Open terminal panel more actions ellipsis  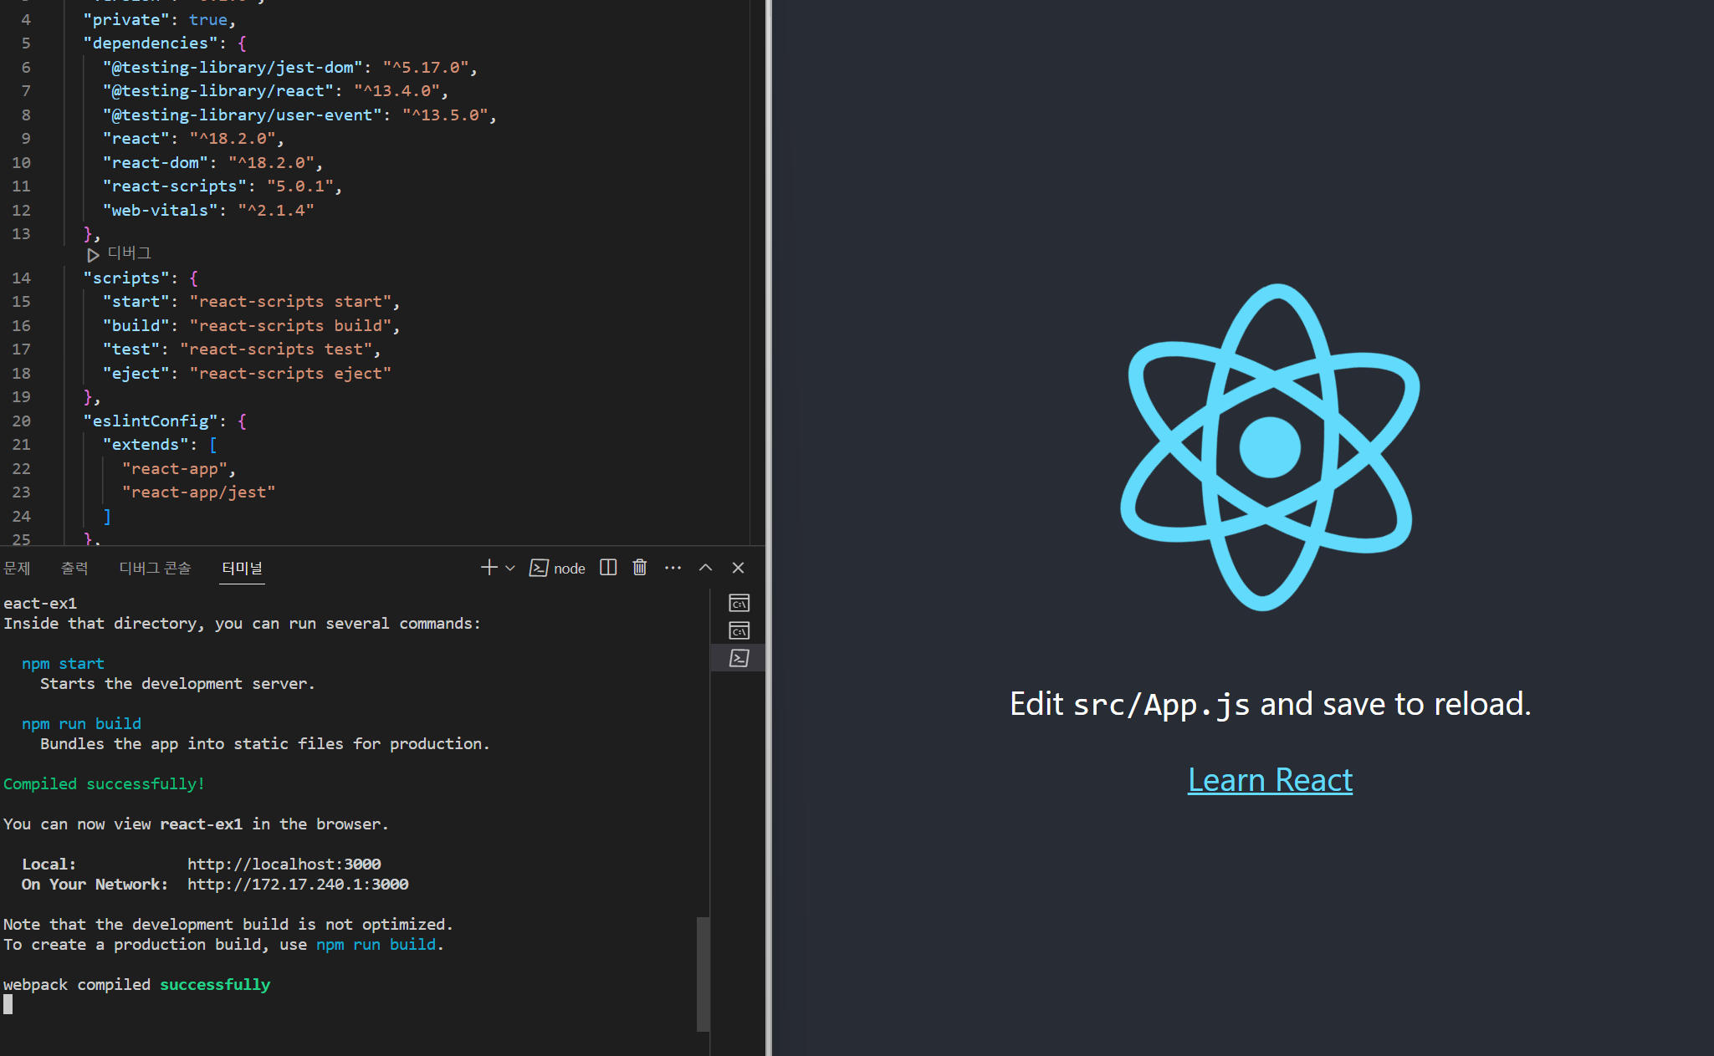[673, 568]
